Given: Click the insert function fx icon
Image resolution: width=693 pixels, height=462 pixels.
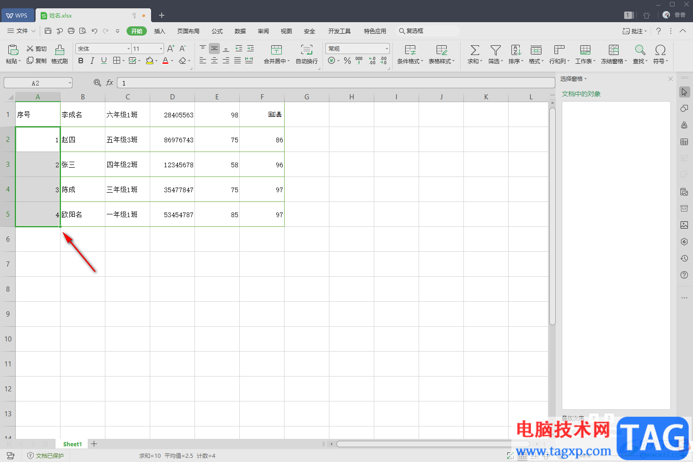Looking at the screenshot, I should point(109,83).
